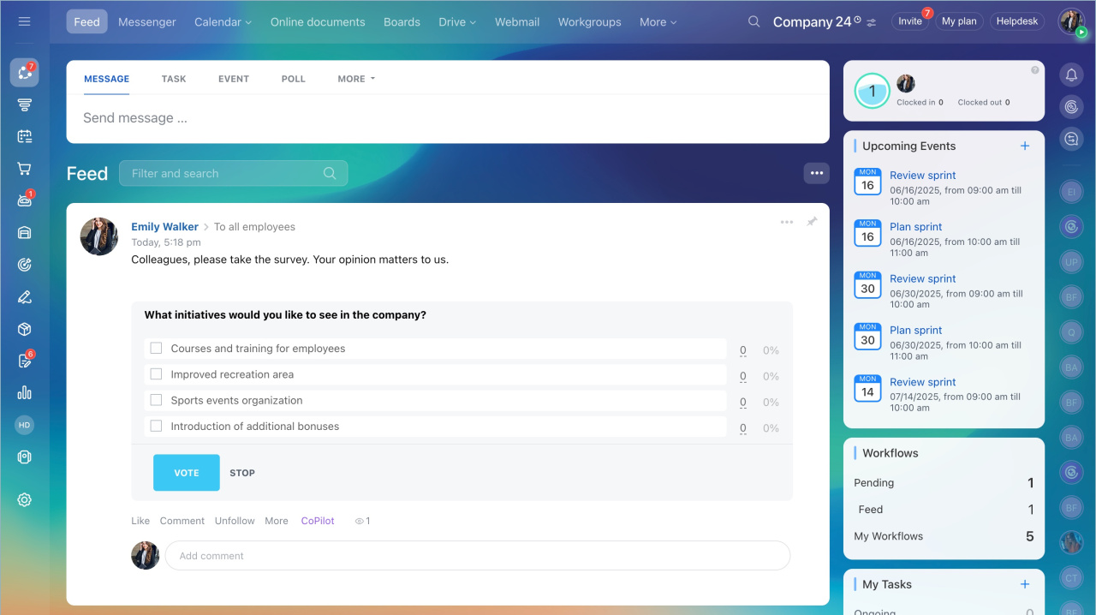1096x615 pixels.
Task: Check Courses and training for employees option
Action: pos(156,349)
